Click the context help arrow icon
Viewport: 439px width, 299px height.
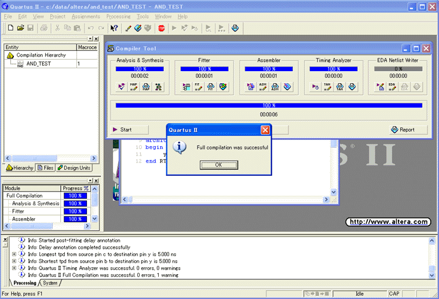(114, 28)
